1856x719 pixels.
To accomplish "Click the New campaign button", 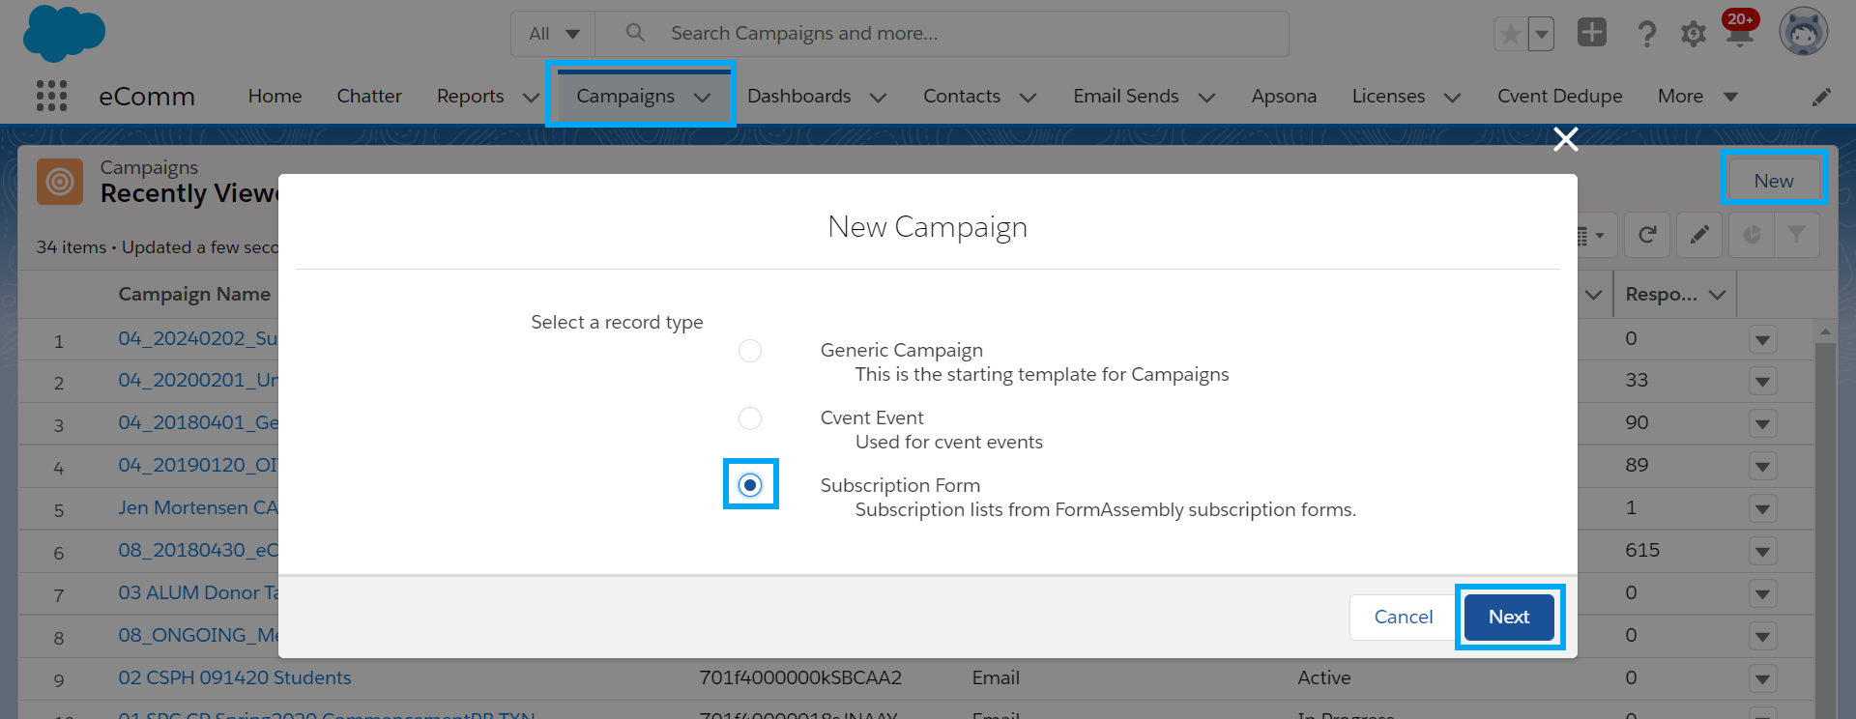I will click(x=1774, y=181).
